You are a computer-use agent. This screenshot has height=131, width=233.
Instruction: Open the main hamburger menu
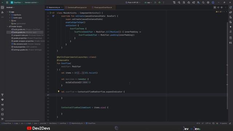click(7, 3)
